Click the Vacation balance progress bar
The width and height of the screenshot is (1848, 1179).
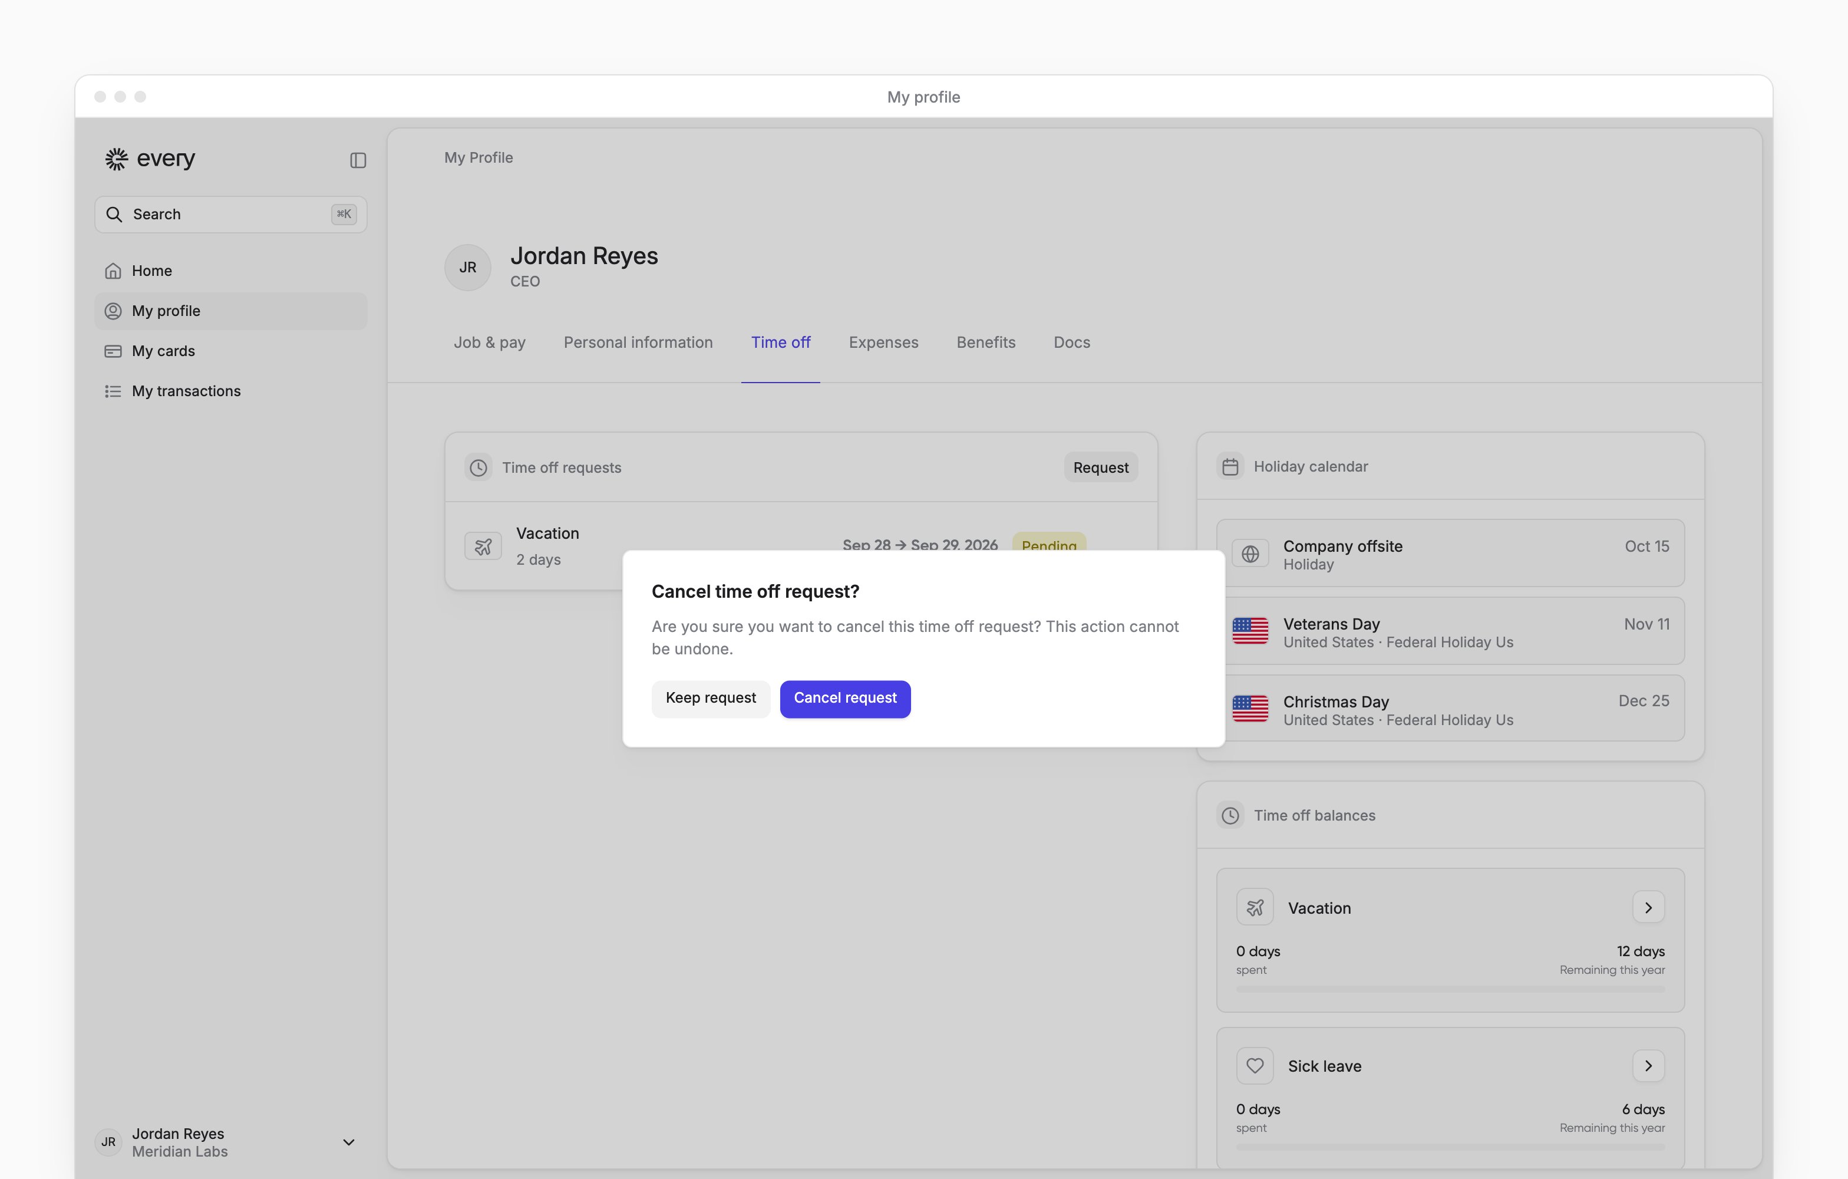pos(1450,989)
